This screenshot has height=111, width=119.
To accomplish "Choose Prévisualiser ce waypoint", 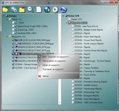I will click(54, 61).
